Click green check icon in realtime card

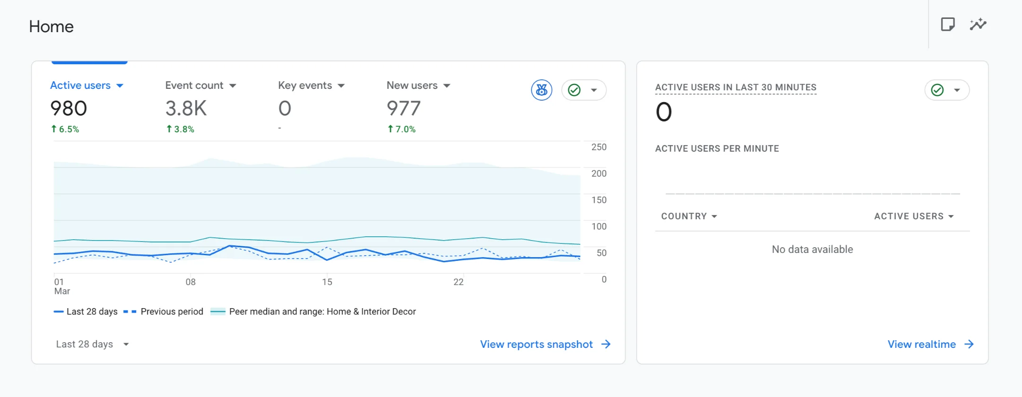click(x=937, y=90)
